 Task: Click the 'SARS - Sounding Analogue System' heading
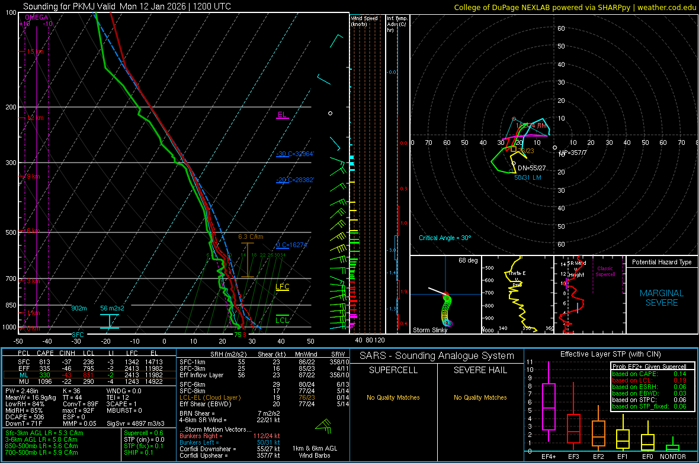(x=437, y=356)
